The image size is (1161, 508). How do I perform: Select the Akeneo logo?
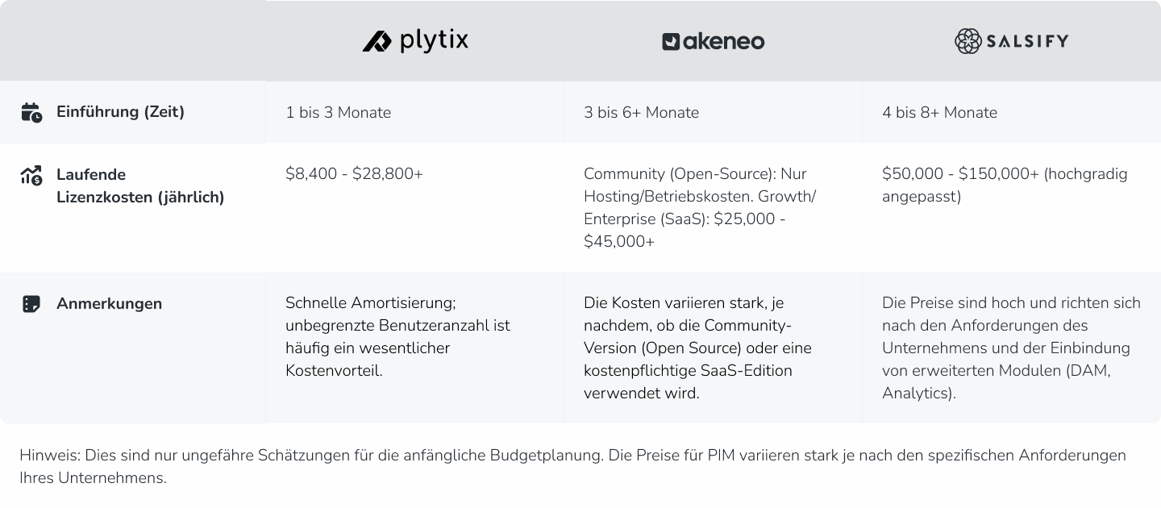click(713, 41)
